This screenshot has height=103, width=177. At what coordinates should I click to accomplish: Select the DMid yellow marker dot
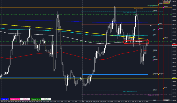click(x=153, y=51)
